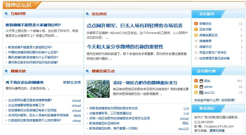Open 秀下我在论坛的微博秀 post

(24, 82)
